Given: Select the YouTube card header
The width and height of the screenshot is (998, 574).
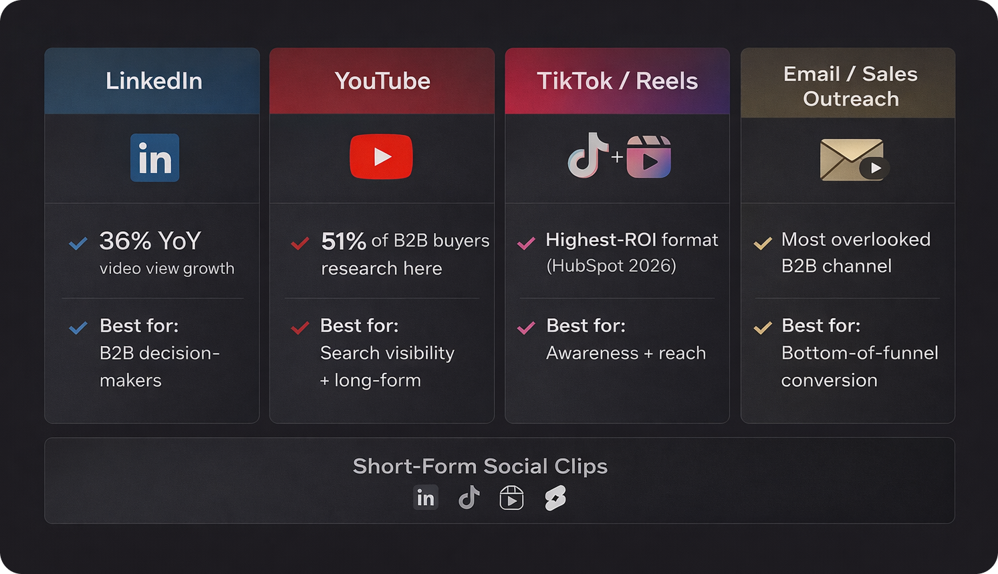Looking at the screenshot, I should click(x=382, y=81).
